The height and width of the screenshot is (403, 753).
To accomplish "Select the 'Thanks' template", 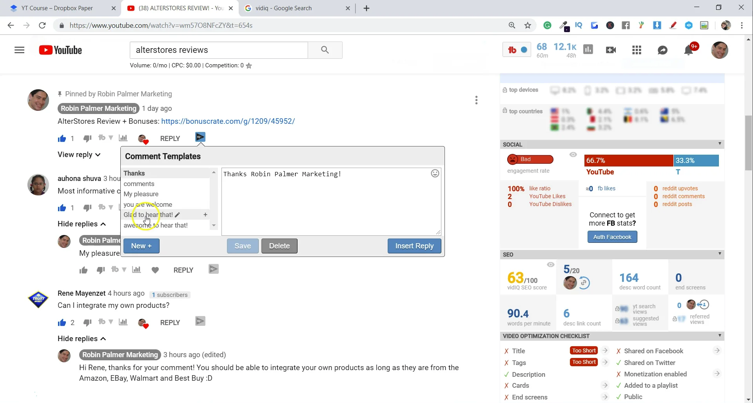I will [166, 173].
